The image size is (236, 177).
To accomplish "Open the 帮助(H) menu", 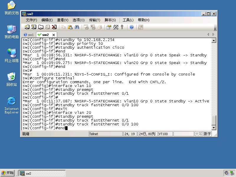I will [144, 20].
